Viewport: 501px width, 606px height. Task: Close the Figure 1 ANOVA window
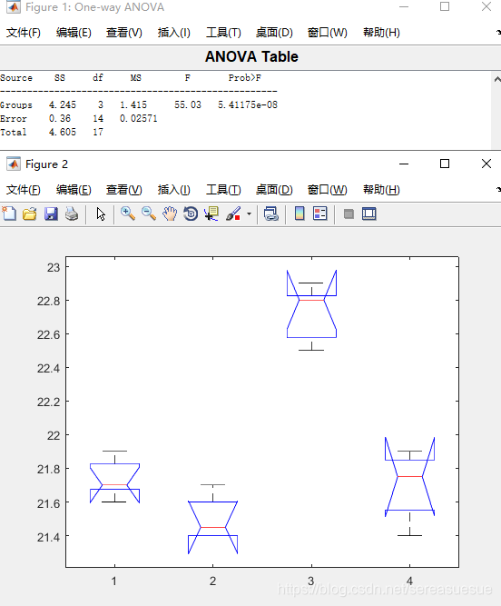[486, 6]
